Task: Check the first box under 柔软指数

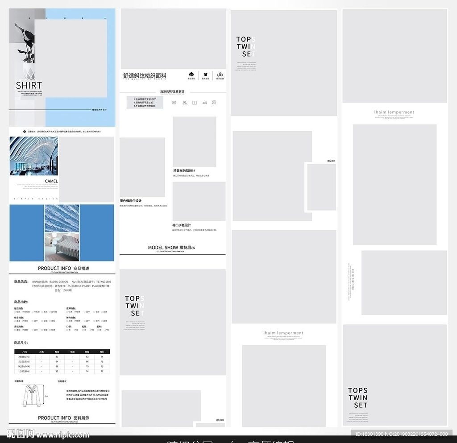Action: coord(15,330)
